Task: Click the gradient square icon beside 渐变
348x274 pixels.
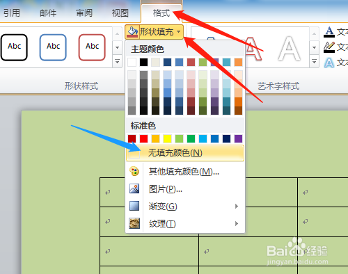Action: pyautogui.click(x=134, y=206)
